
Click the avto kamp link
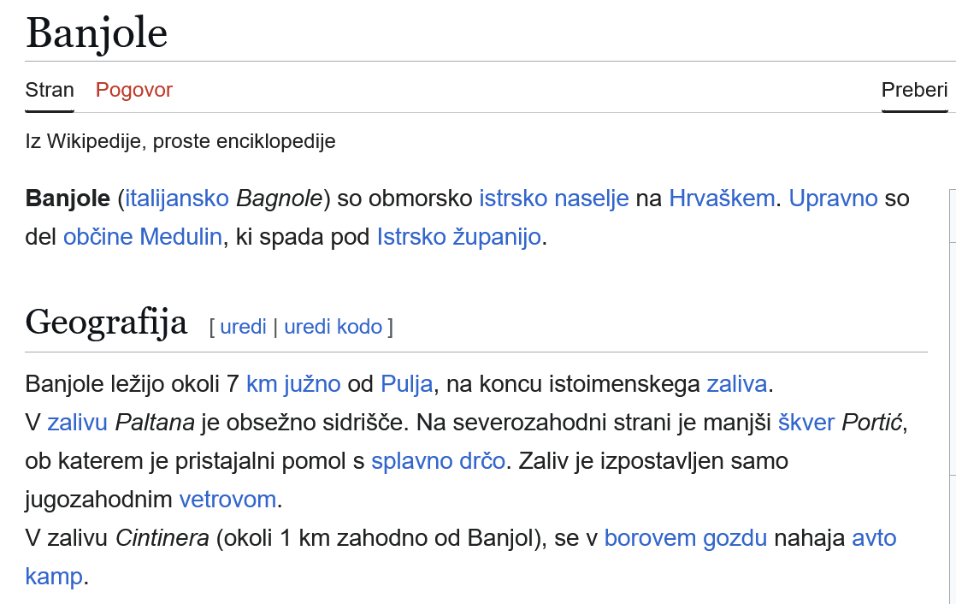[874, 537]
